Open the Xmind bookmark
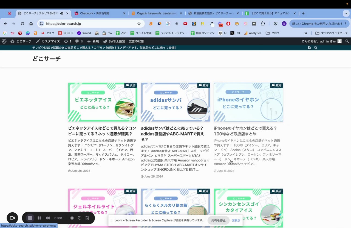Screen dimensions: 351x228 tap(84, 33)
